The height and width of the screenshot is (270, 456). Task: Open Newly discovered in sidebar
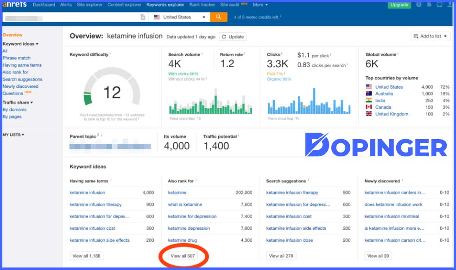20,86
